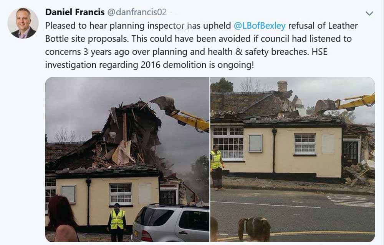Click the excavator bucket in right photo
Viewport: 384px width, 245px height.
point(325,105)
